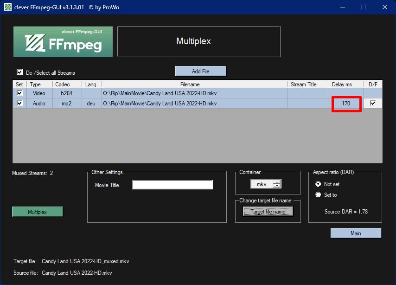
Task: Click the D/F column header
Action: 373,84
